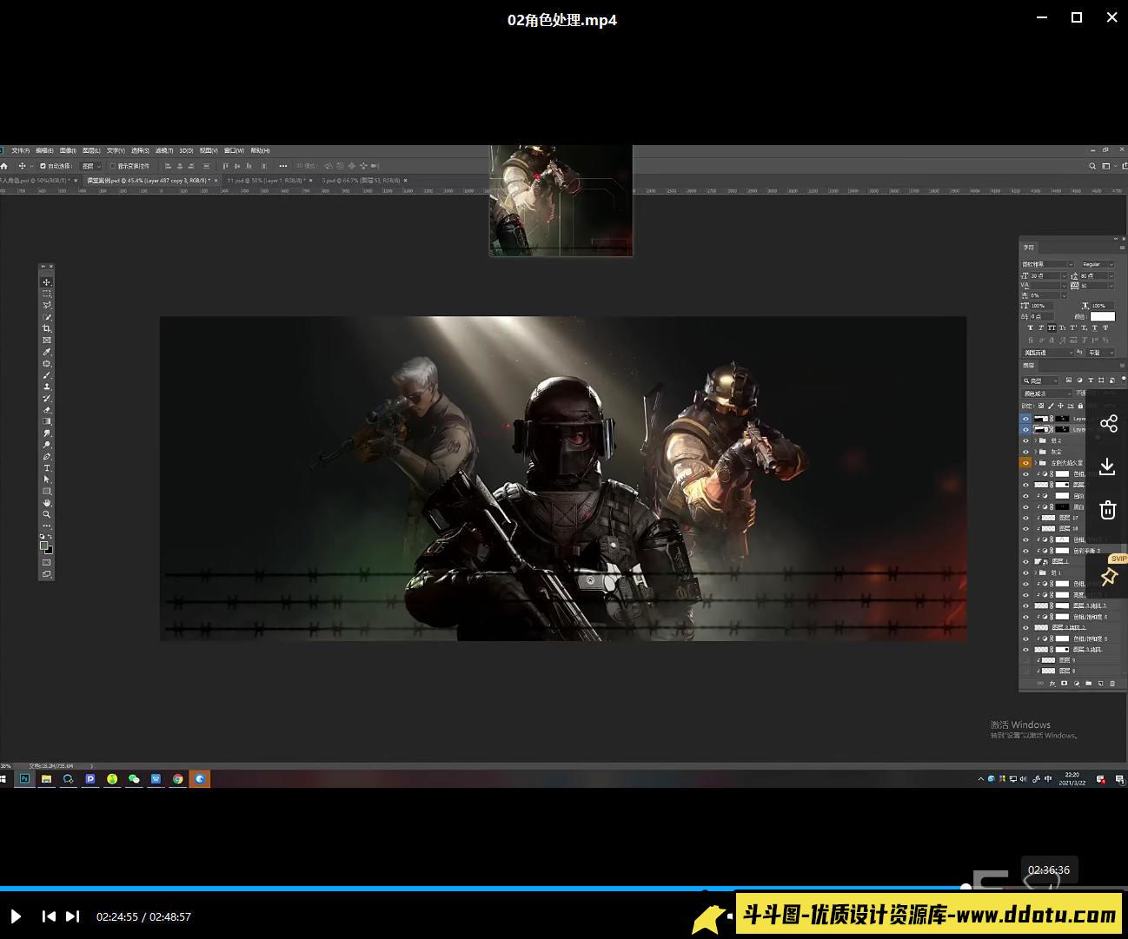Screen dimensions: 1128x939
Task: Select the Crop tool in toolbox
Action: click(47, 328)
